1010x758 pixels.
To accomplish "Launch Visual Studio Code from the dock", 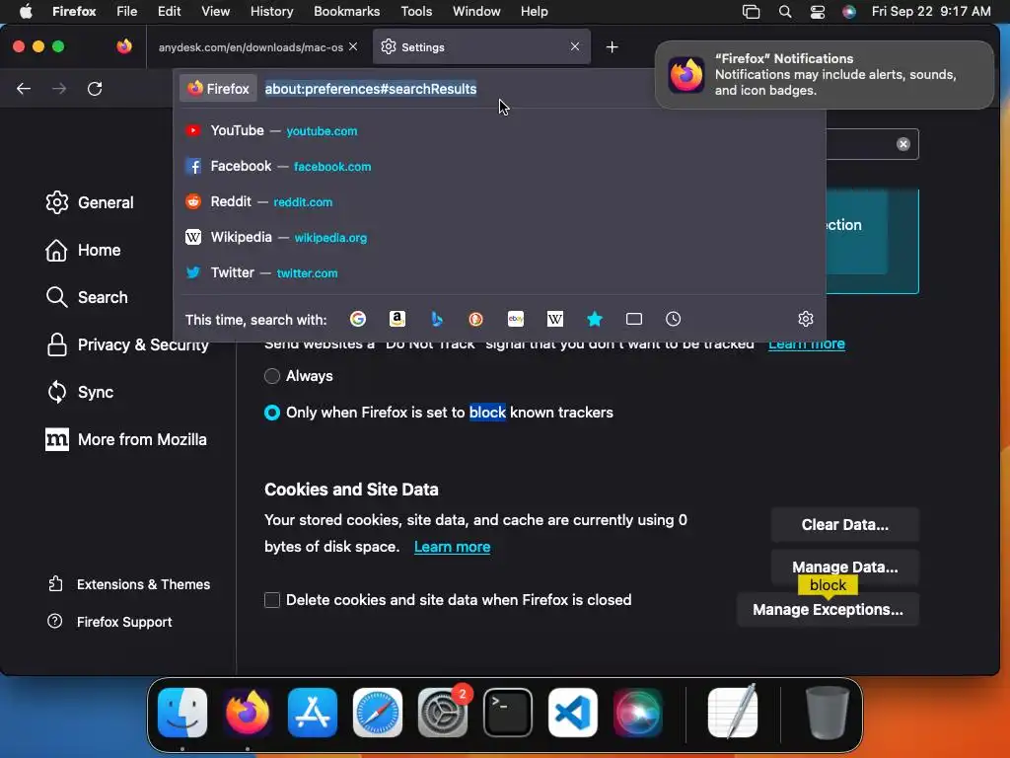I will [x=573, y=713].
